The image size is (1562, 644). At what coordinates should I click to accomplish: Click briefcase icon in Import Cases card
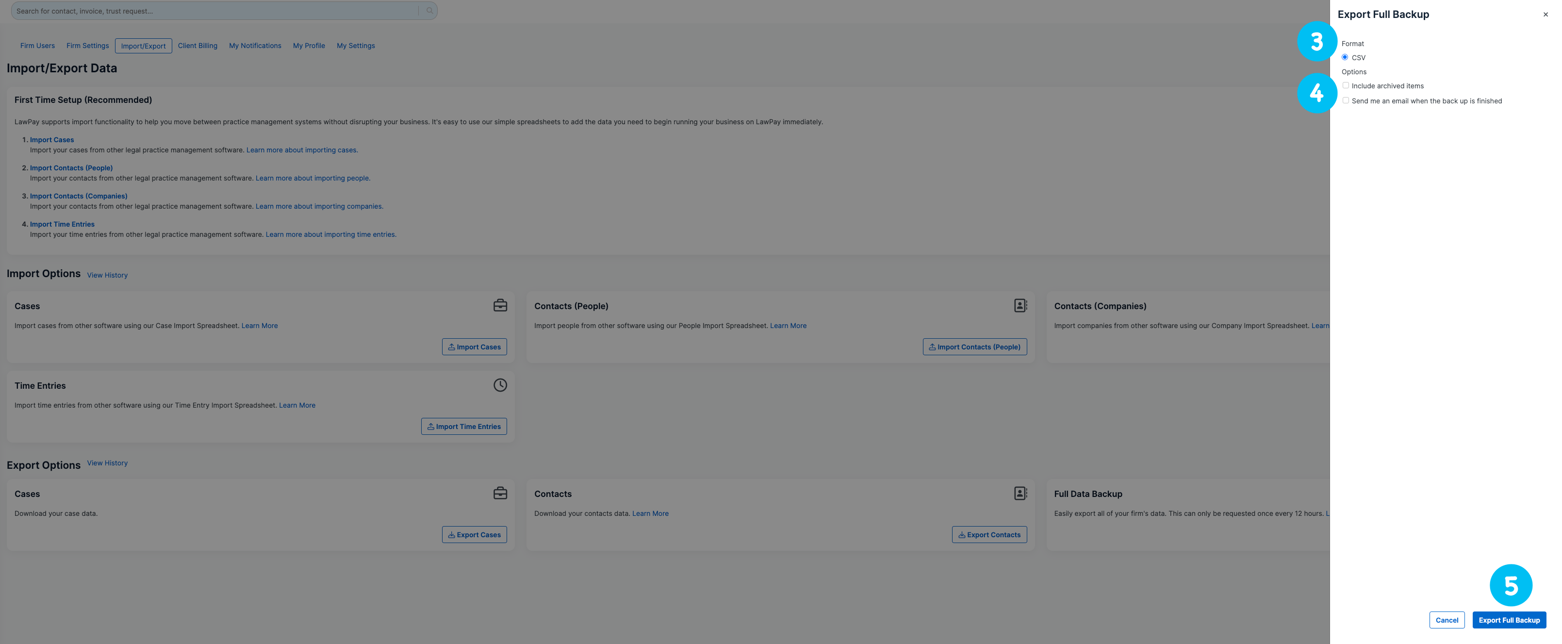(x=500, y=306)
